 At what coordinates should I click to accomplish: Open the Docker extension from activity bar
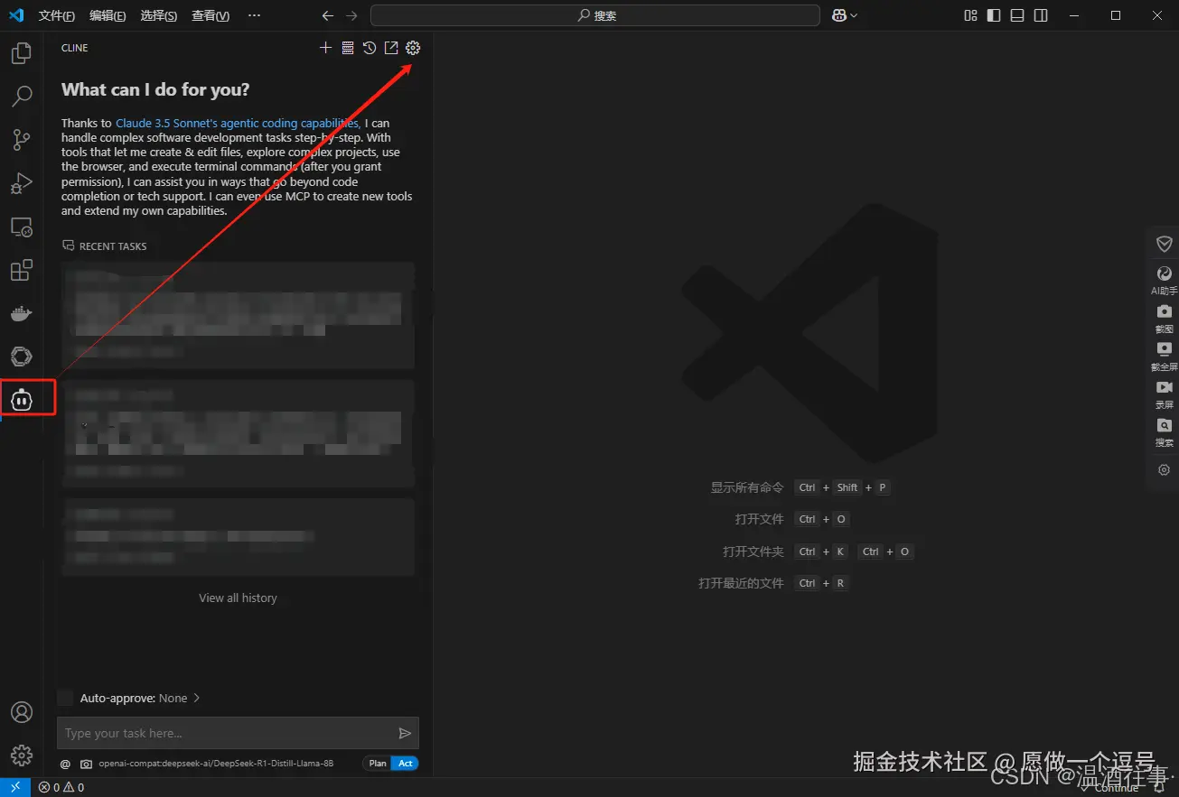[x=21, y=313]
